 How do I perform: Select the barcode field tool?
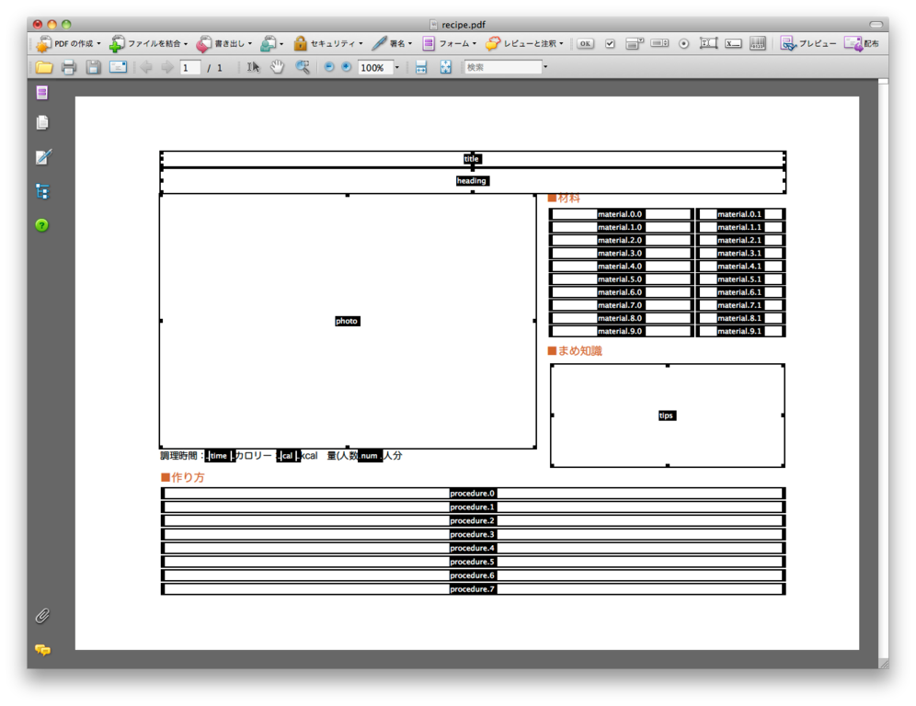click(758, 43)
